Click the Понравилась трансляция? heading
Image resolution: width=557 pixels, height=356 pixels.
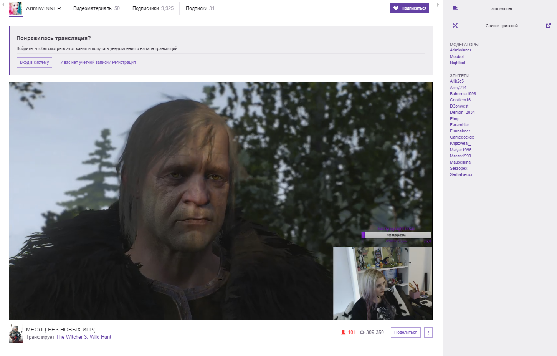(x=54, y=38)
